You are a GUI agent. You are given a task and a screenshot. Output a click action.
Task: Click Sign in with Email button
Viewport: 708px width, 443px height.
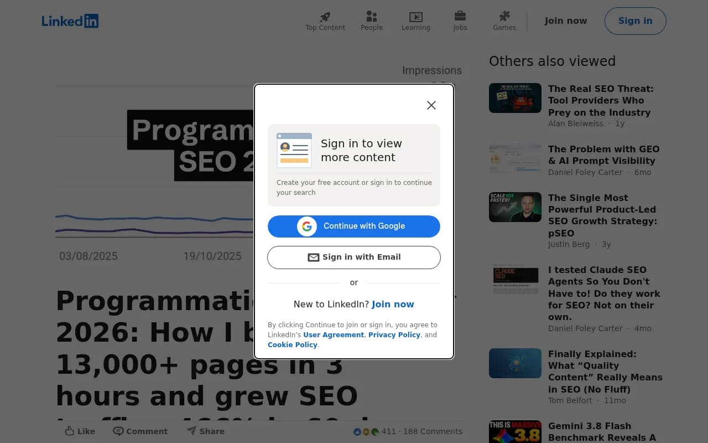tap(354, 257)
